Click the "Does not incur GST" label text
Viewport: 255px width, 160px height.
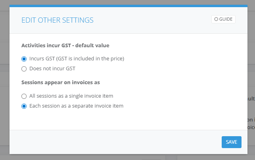pos(52,68)
